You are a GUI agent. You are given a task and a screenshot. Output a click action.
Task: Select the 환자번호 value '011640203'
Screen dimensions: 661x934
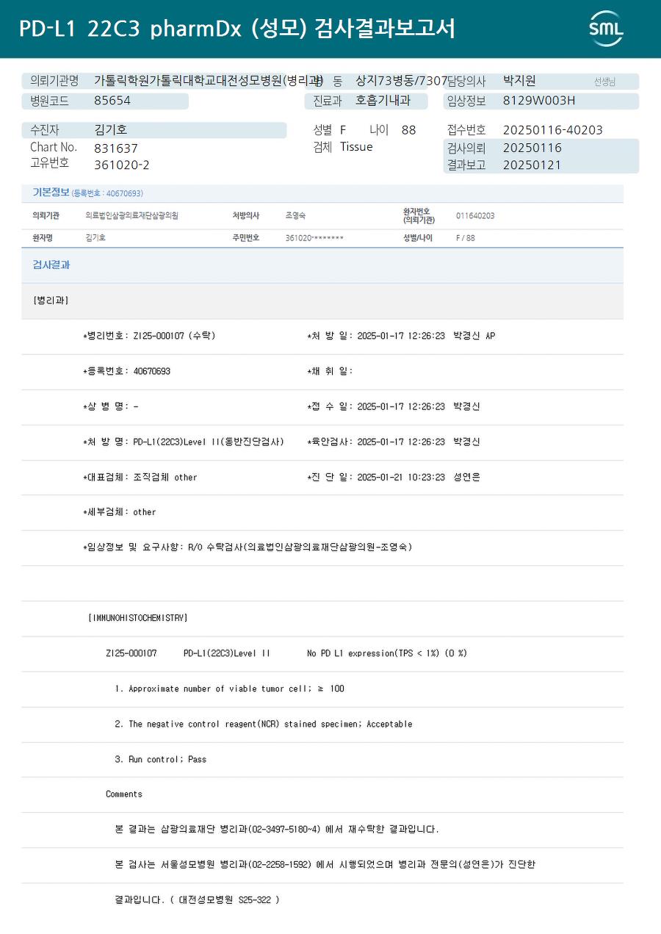point(475,216)
